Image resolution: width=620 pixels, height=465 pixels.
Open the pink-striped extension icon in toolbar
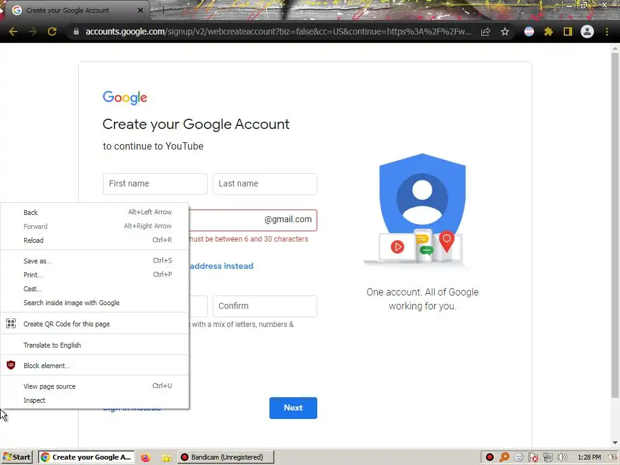(529, 31)
